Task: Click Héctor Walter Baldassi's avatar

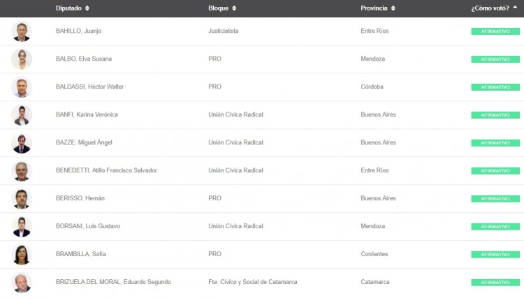Action: (x=22, y=87)
